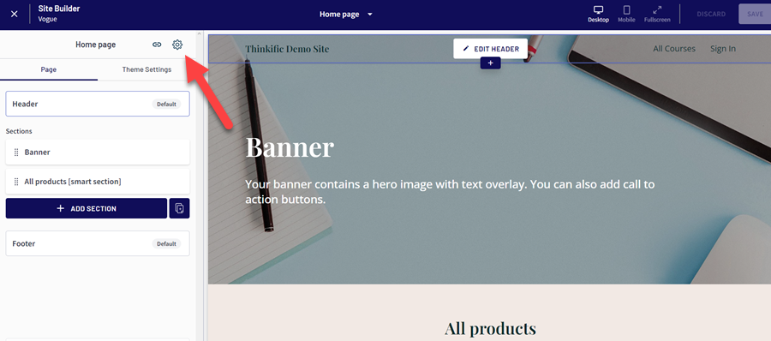This screenshot has height=341, width=771.
Task: Switch to Theme Settings tab
Action: coord(146,69)
